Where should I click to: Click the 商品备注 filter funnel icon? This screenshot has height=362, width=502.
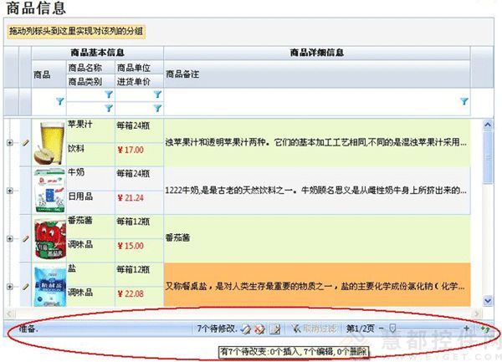tap(464, 100)
